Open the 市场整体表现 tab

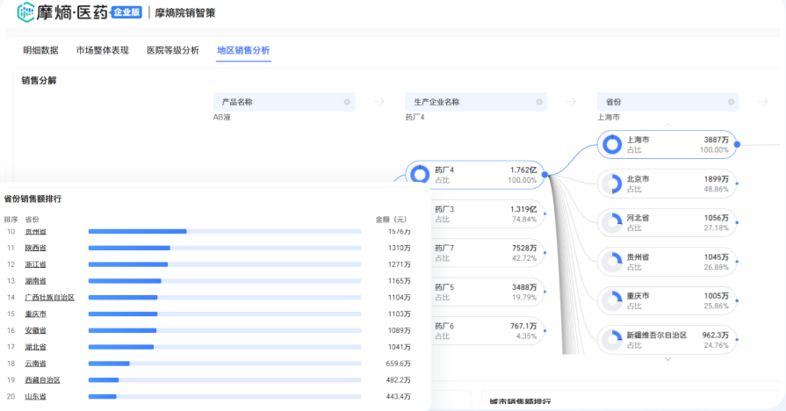(x=102, y=50)
